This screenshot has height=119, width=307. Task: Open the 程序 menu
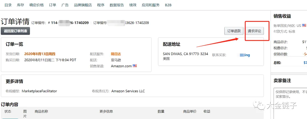click(101, 5)
